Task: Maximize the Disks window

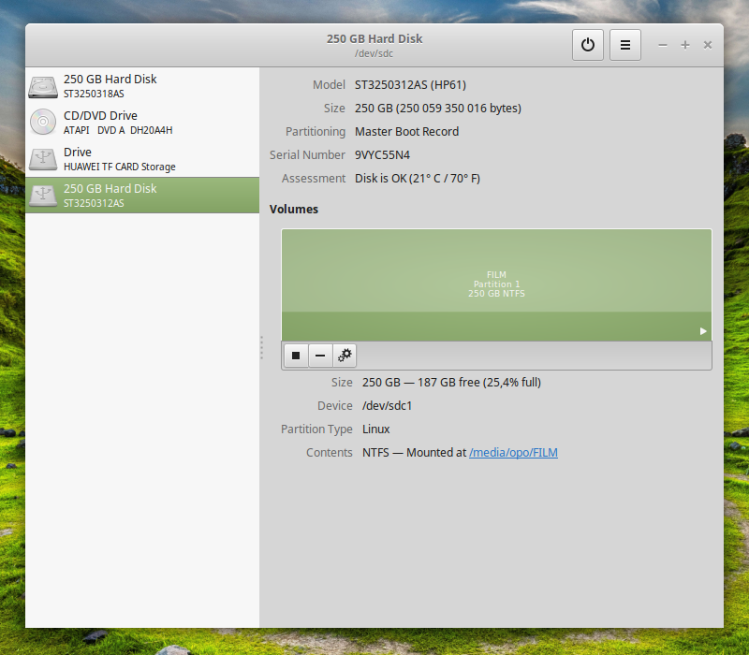Action: click(685, 45)
